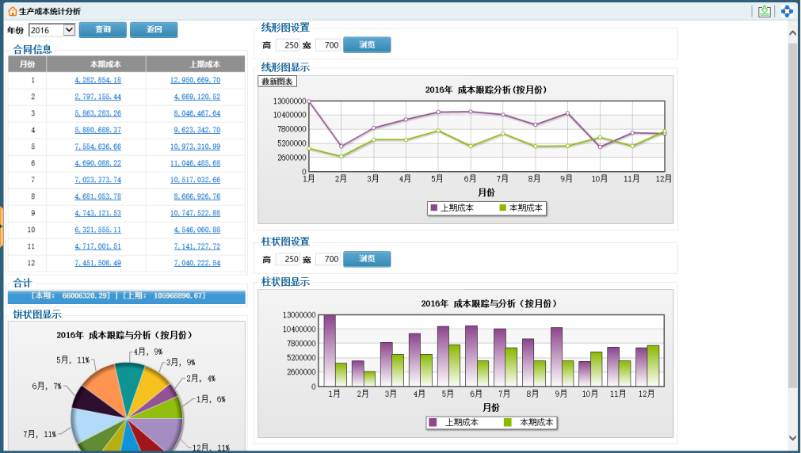Open the 年份 year dropdown showing 2016

coord(51,30)
